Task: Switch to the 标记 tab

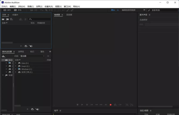Action: pos(32,52)
